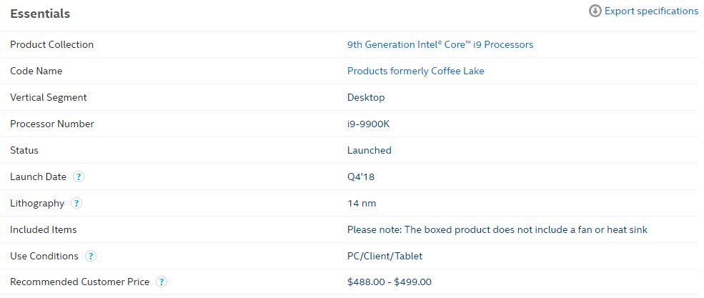Click the Product Collection row label

[51, 44]
